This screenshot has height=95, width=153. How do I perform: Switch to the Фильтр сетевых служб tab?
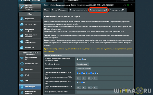(98, 10)
